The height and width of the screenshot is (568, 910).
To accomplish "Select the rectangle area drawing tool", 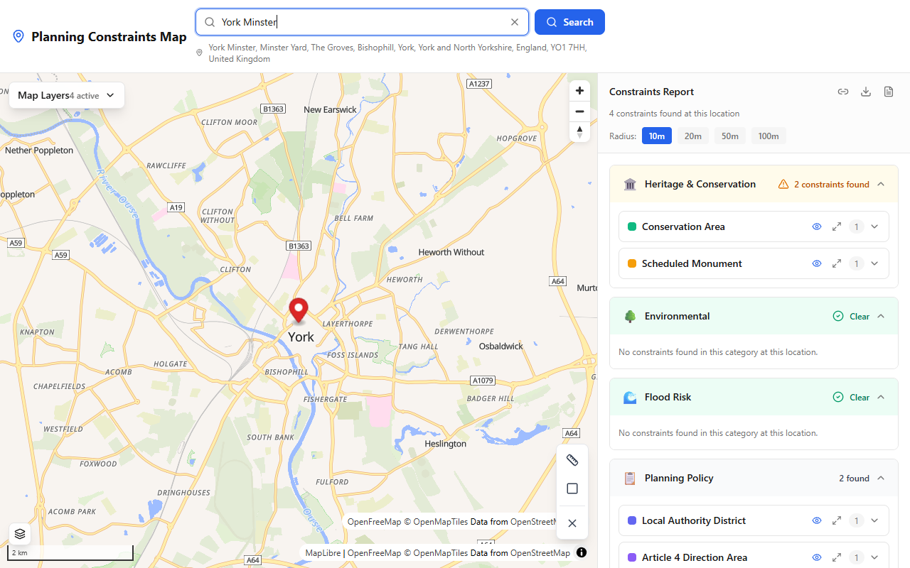I will [x=572, y=488].
